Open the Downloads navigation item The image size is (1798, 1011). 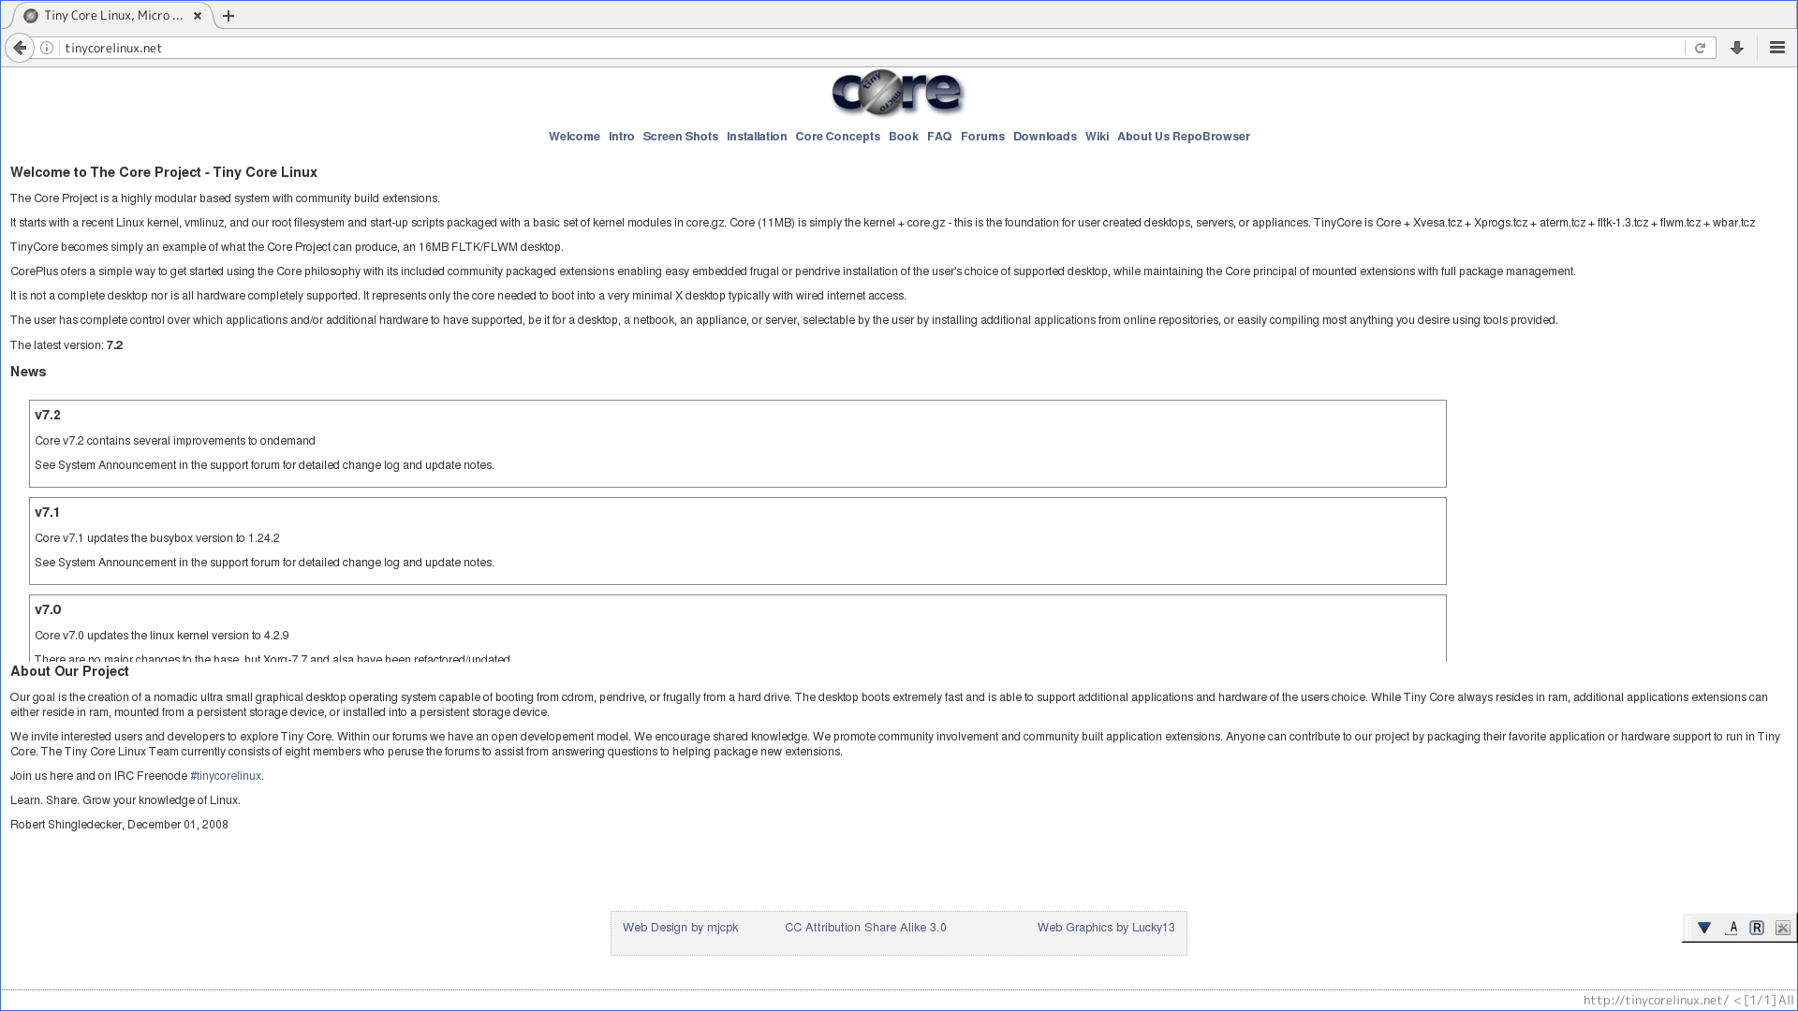[1044, 137]
